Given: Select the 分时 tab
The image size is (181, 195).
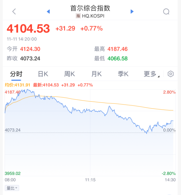Looking at the screenshot, I should (16, 74).
